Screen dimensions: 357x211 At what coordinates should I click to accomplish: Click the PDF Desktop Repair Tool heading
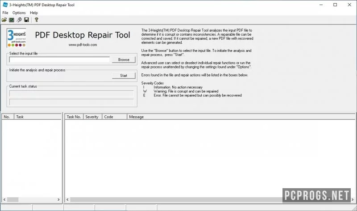click(83, 35)
